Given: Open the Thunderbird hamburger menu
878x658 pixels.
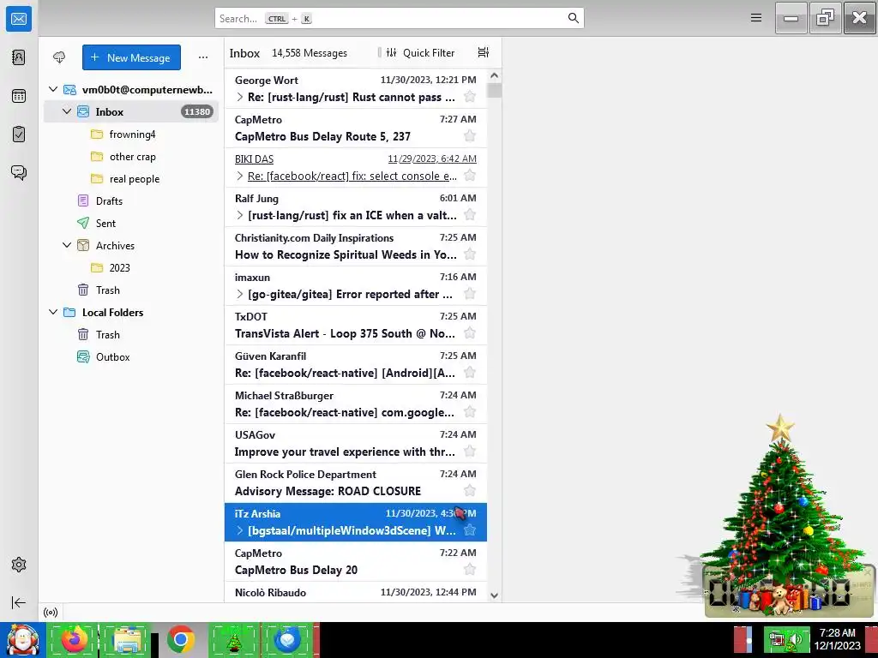Looking at the screenshot, I should tap(756, 18).
